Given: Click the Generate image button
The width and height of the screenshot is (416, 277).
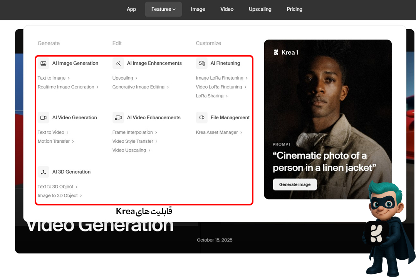Looking at the screenshot, I should pyautogui.click(x=295, y=184).
